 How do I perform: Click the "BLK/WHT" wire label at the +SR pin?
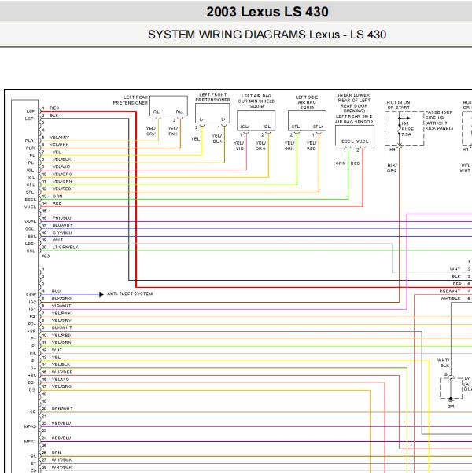click(x=62, y=328)
